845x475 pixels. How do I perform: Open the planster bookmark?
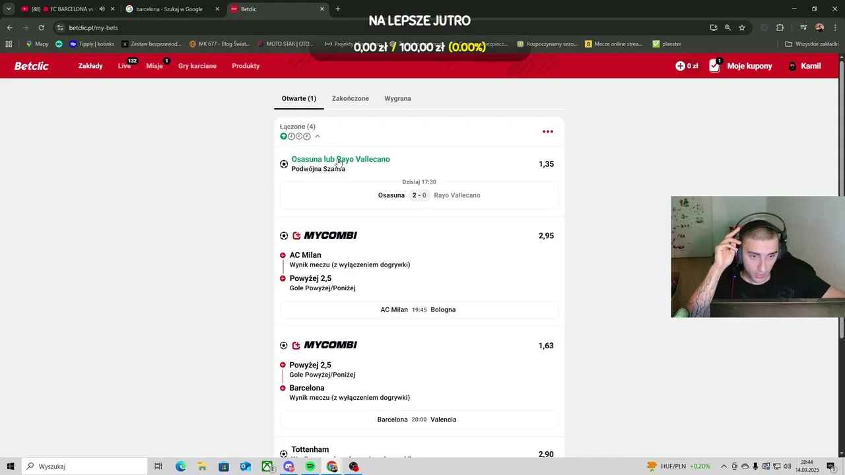pyautogui.click(x=667, y=44)
